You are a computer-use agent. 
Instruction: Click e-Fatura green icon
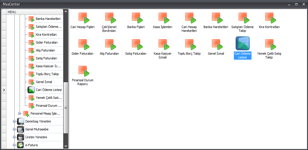pyautogui.click(x=21, y=145)
